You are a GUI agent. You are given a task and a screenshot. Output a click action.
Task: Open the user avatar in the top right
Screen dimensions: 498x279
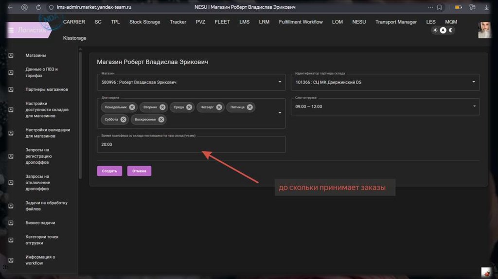click(484, 30)
